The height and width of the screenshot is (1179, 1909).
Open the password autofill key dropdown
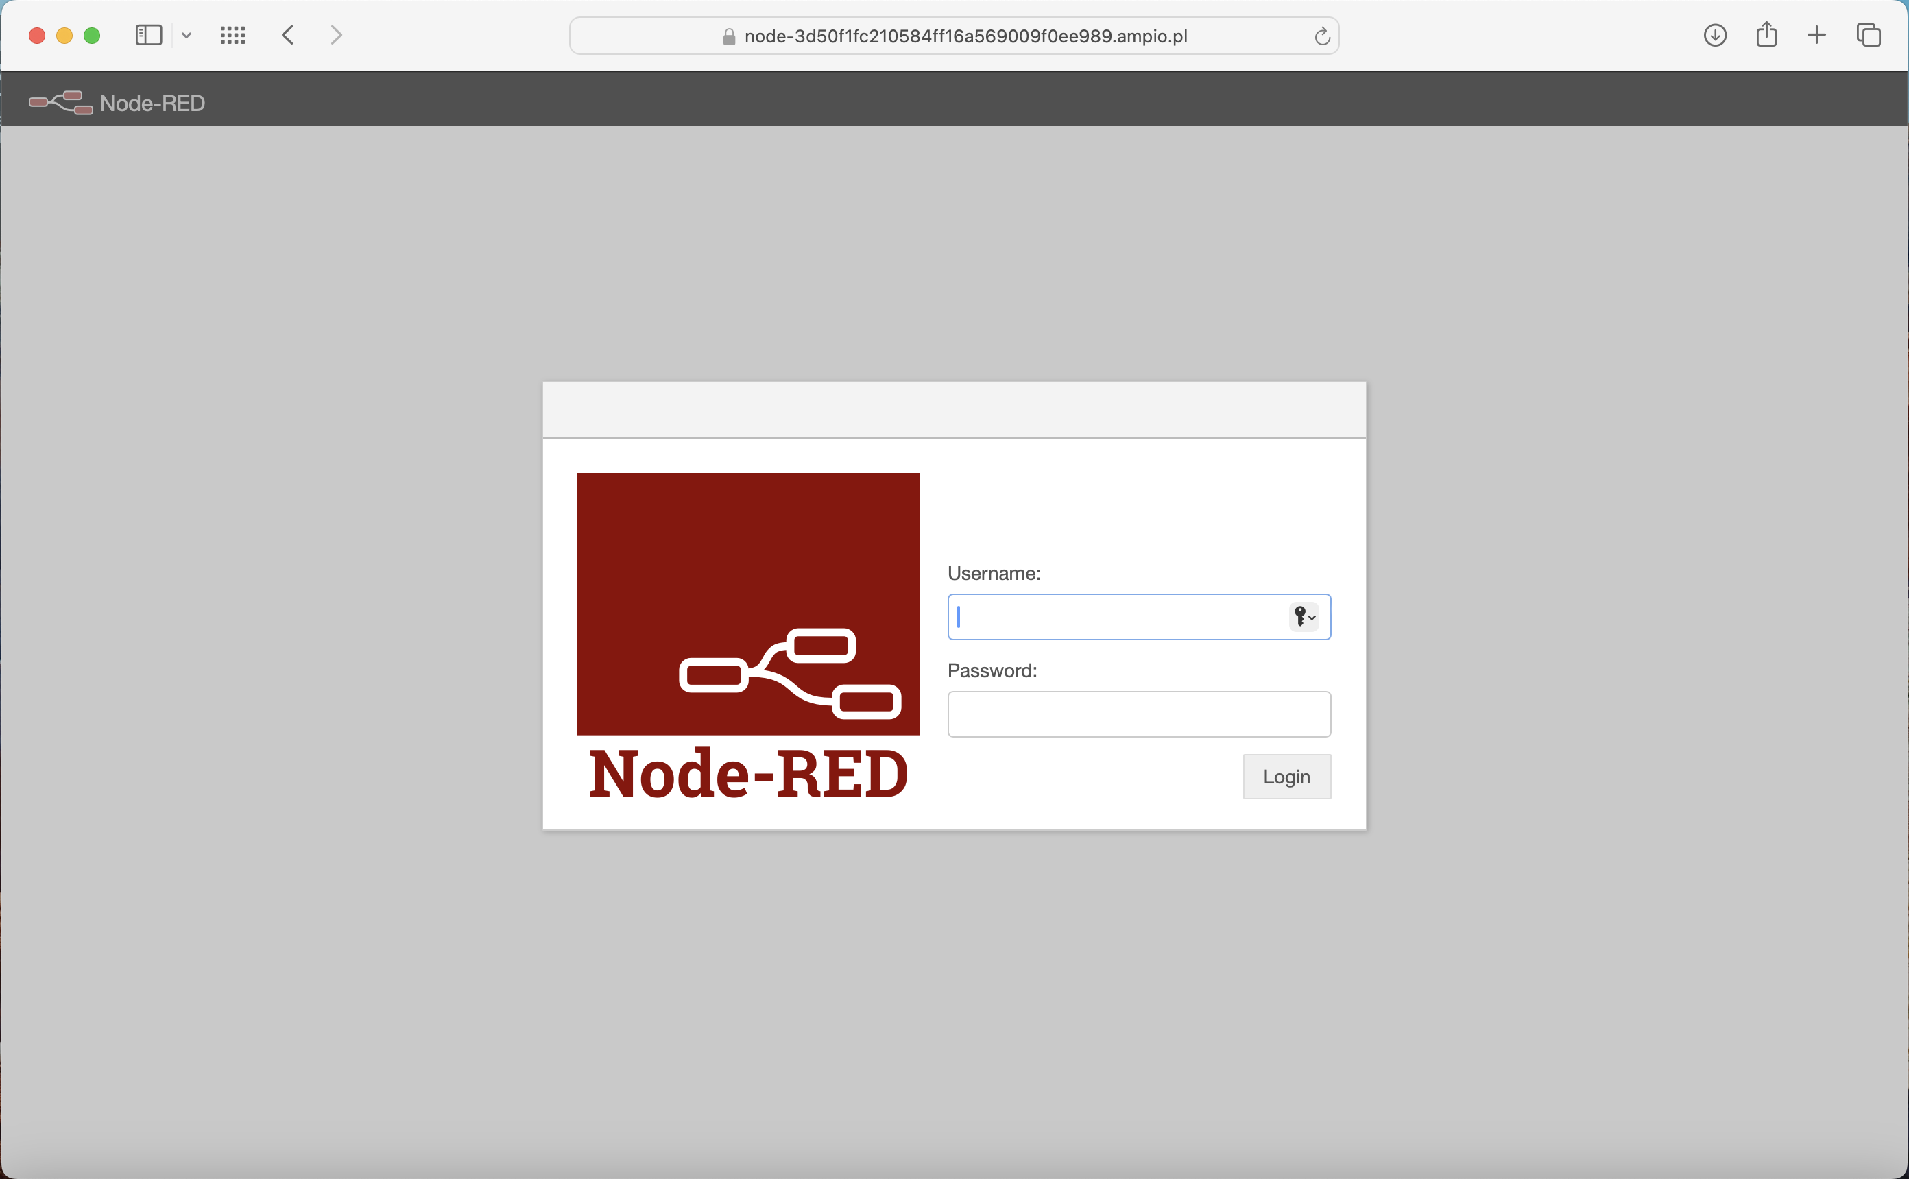1304,617
